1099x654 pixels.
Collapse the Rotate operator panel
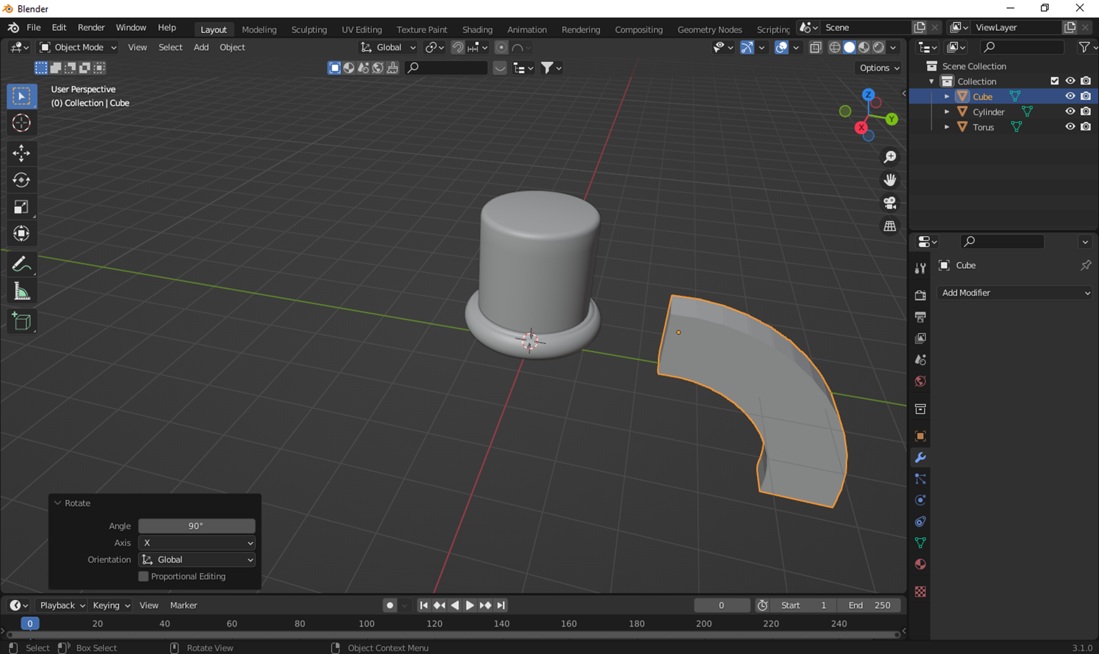(58, 503)
